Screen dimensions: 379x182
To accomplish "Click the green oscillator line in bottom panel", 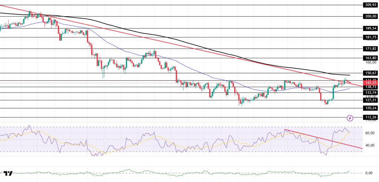I will (185, 173).
